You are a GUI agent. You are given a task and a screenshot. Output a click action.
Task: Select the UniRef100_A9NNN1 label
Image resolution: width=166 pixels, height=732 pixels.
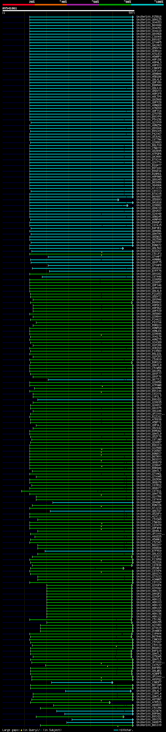pos(149,260)
